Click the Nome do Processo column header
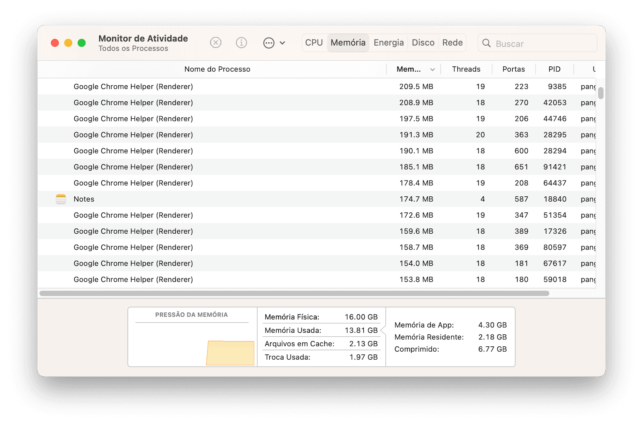This screenshot has height=426, width=643. 217,69
